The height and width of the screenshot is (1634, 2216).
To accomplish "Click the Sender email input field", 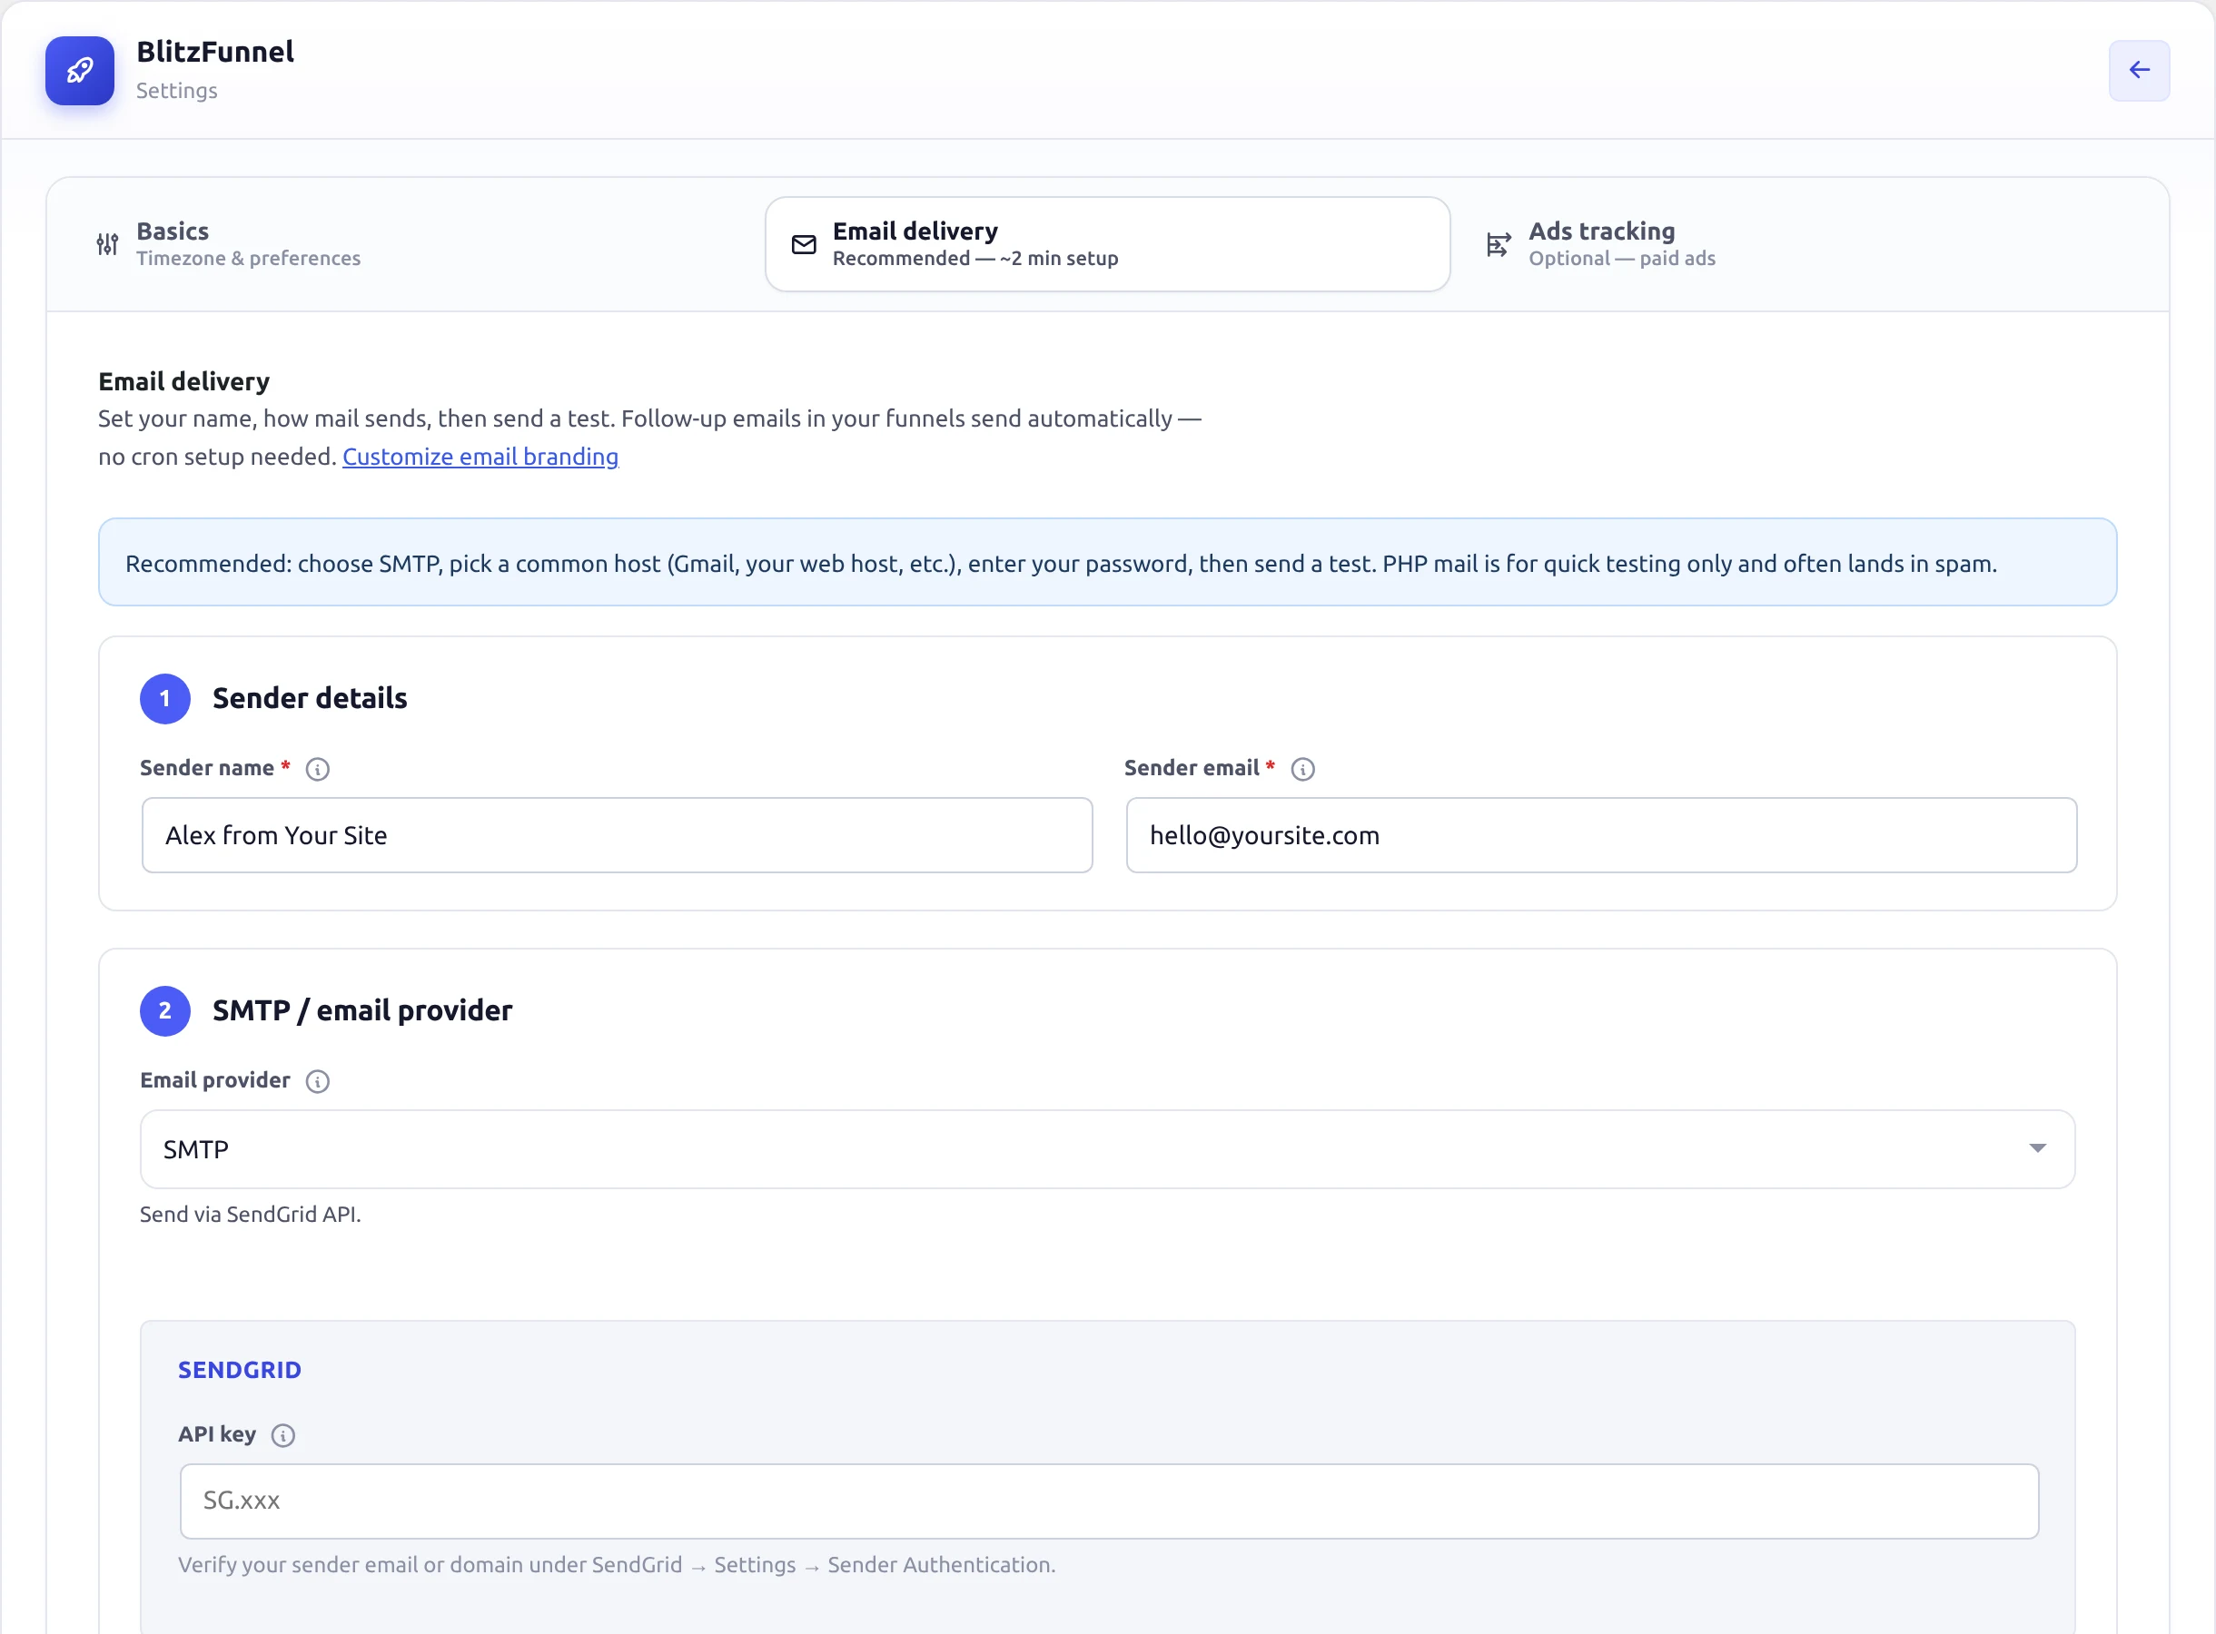I will pyautogui.click(x=1600, y=835).
